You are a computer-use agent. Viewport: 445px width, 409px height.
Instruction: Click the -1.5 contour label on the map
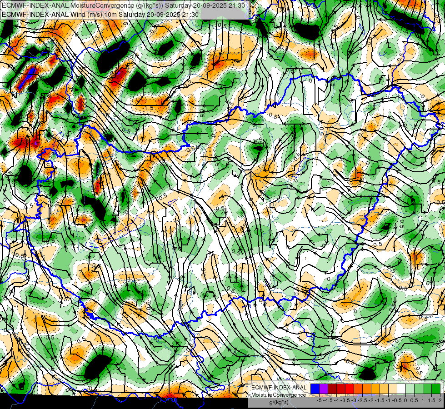point(148,108)
